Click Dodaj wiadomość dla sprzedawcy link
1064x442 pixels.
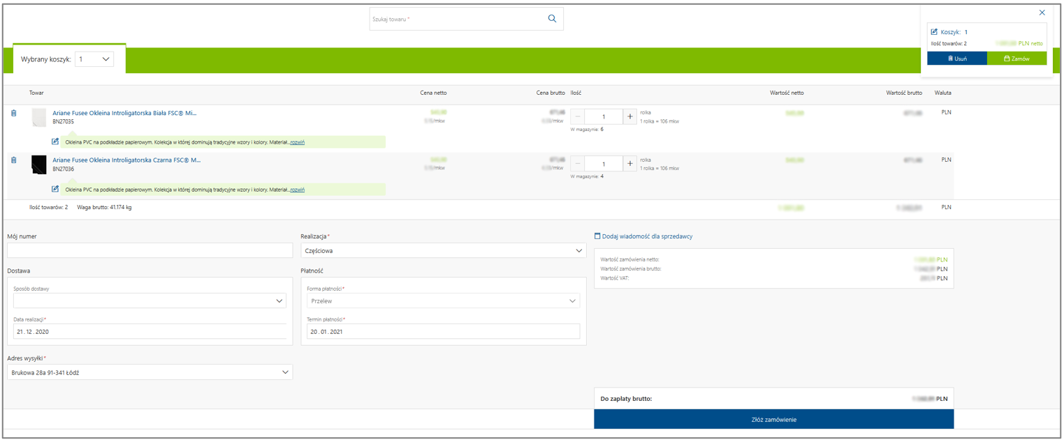pos(647,236)
